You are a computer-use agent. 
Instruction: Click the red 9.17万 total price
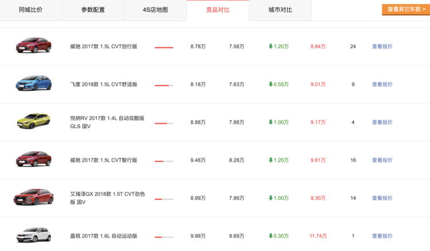click(318, 122)
